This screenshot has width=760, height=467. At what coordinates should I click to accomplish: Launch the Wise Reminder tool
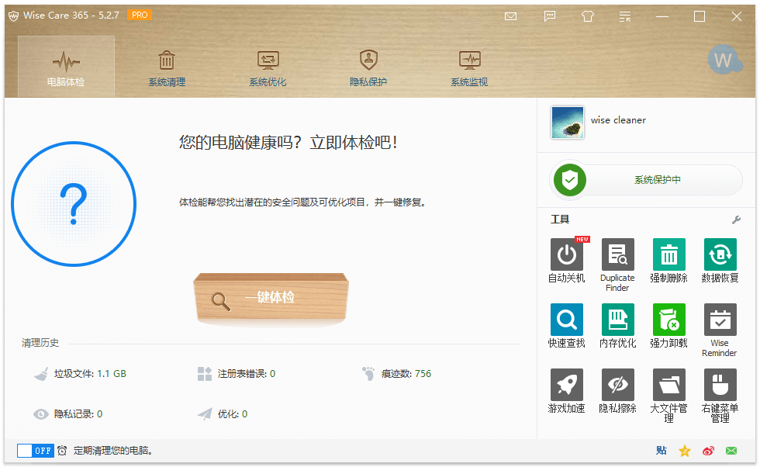coord(720,320)
